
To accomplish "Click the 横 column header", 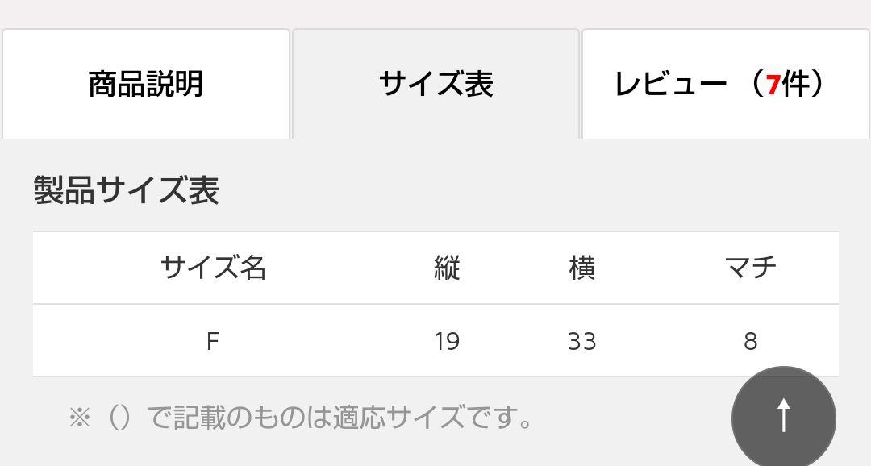I will [581, 268].
